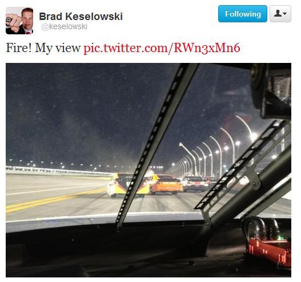Expand the caret next to person icon

coord(285,14)
